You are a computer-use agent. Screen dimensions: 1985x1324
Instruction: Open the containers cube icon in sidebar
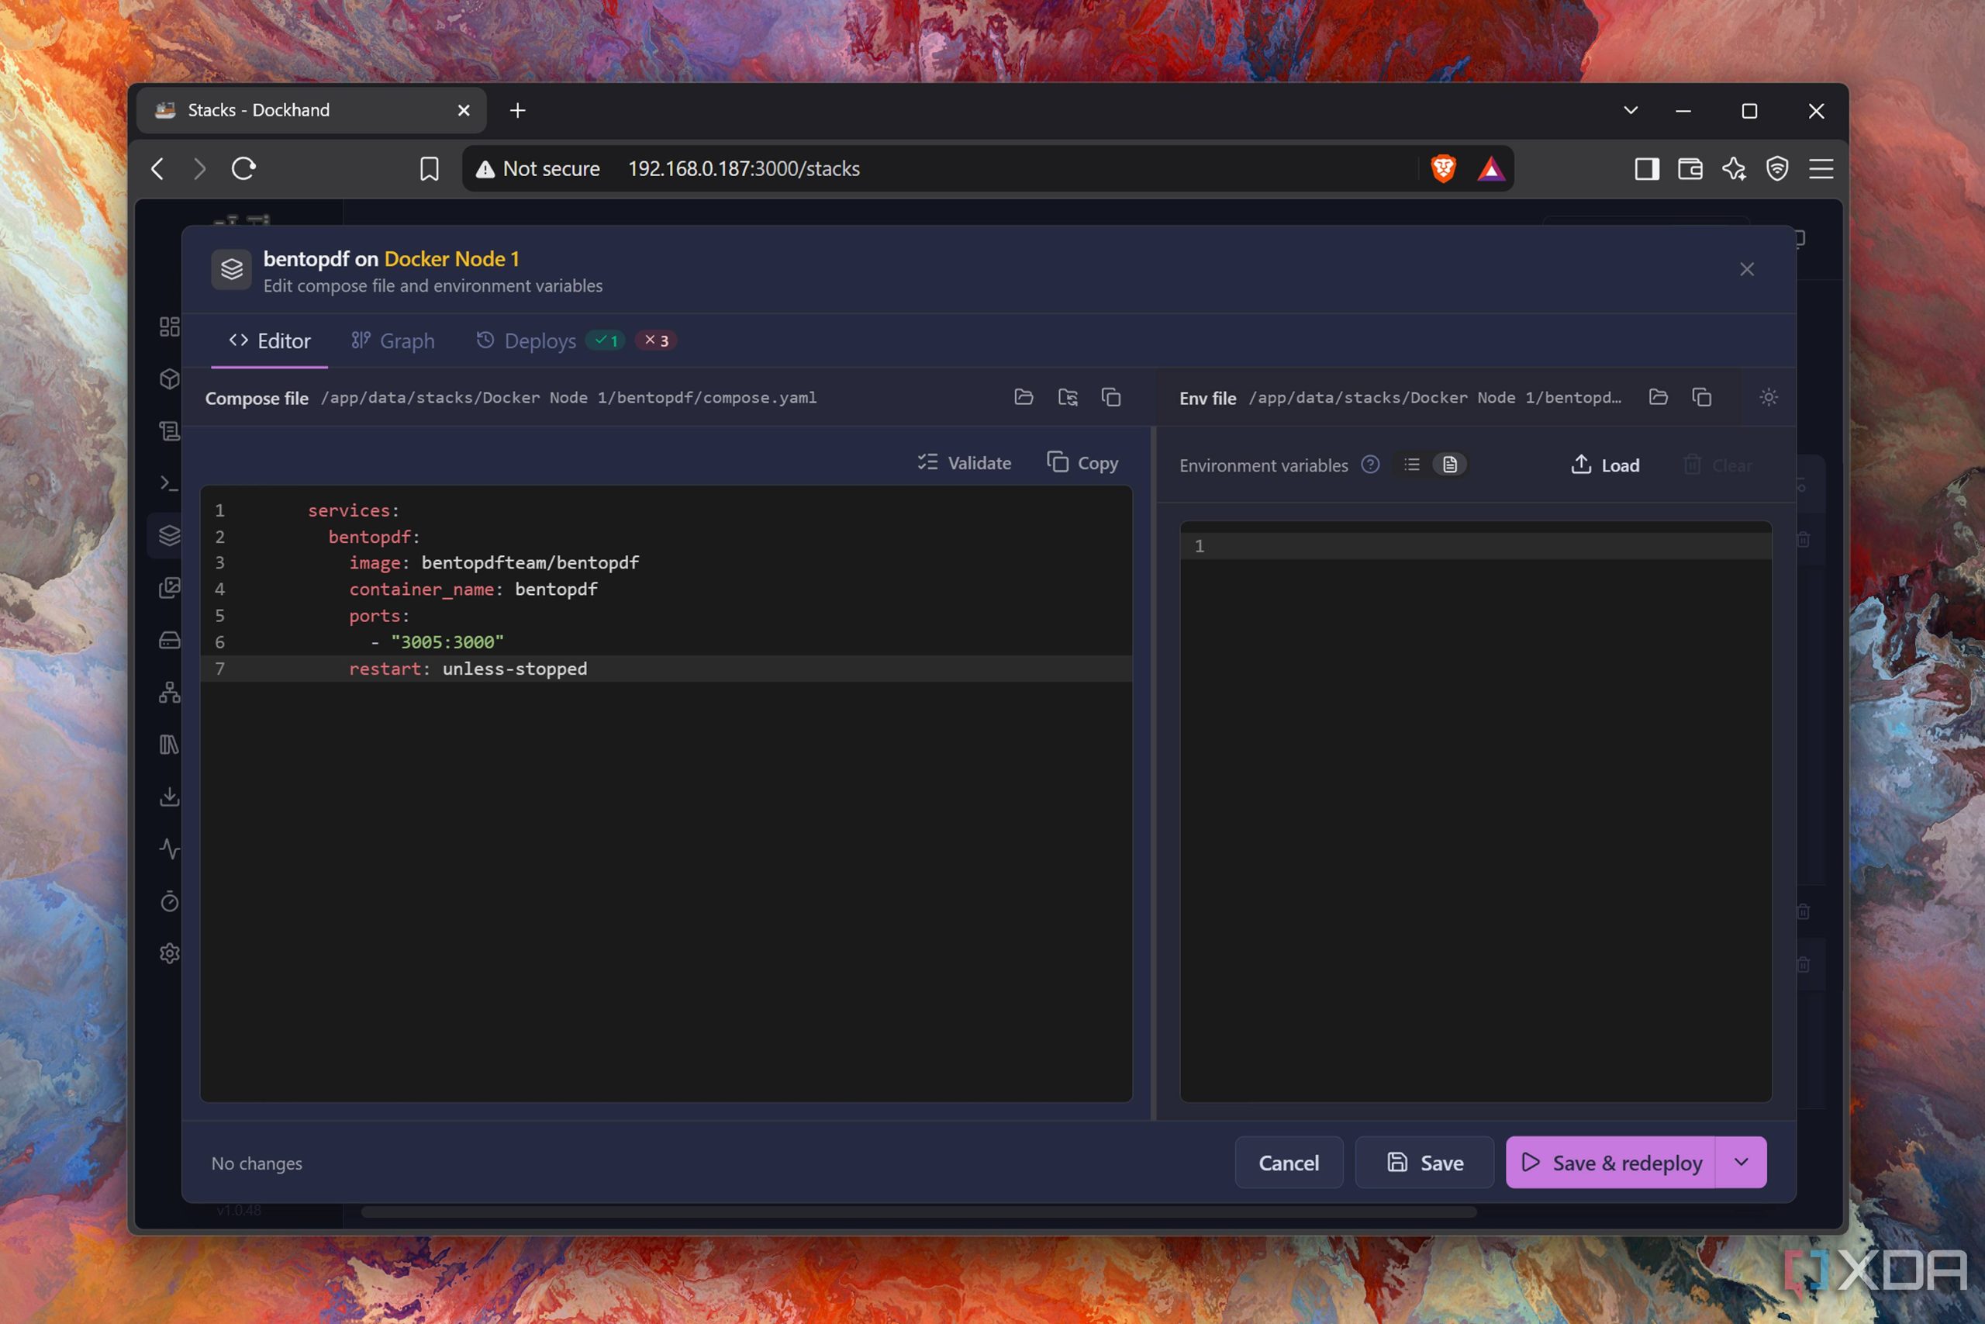tap(170, 379)
